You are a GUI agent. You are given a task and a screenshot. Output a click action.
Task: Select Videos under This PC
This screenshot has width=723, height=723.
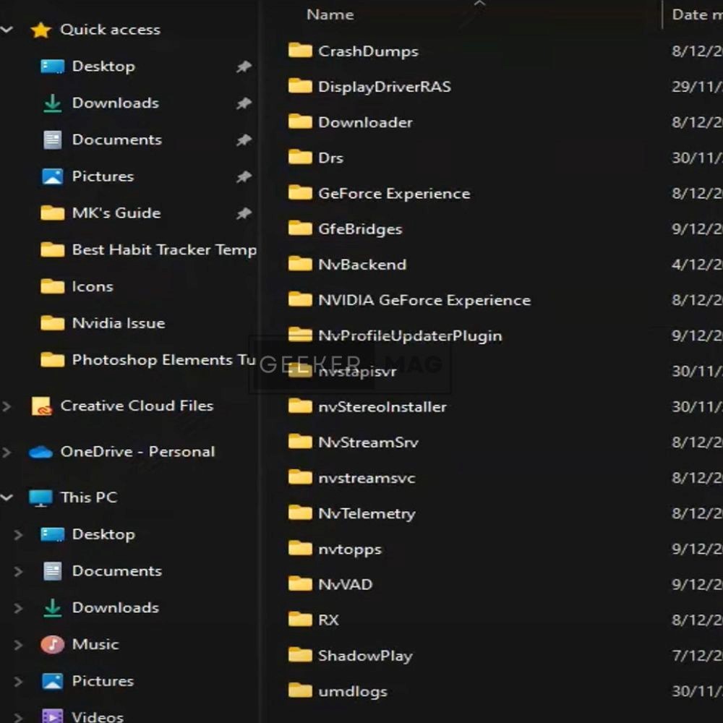pos(98,716)
